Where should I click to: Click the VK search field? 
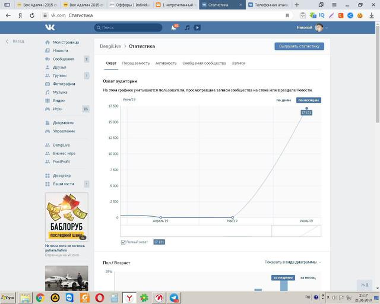(128, 28)
